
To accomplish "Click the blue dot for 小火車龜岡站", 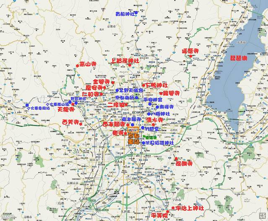I will (27, 105).
